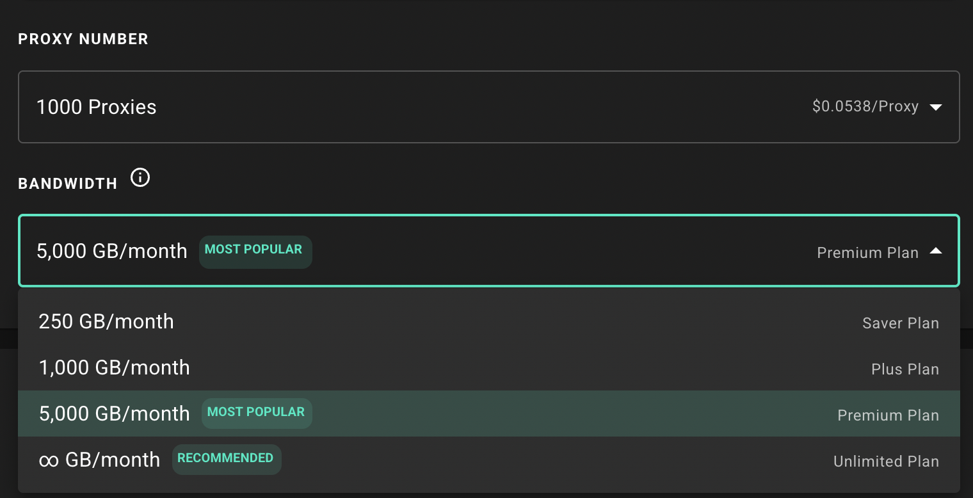Viewport: 973px width, 498px height.
Task: Collapse bandwidth list with the up caret
Action: [936, 251]
